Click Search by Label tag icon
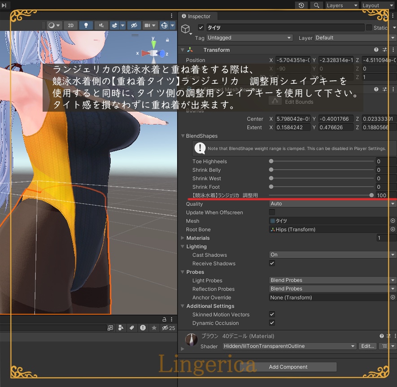 [x=131, y=328]
